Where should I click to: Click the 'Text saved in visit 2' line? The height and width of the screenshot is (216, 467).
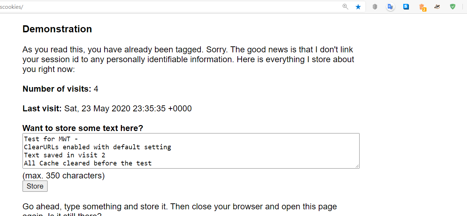pyautogui.click(x=64, y=155)
